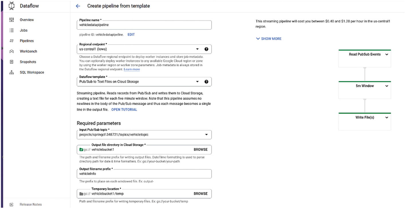Click the Dataflow logo icon

[11, 6]
